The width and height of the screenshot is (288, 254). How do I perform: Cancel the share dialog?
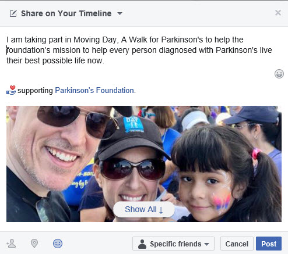pos(237,244)
